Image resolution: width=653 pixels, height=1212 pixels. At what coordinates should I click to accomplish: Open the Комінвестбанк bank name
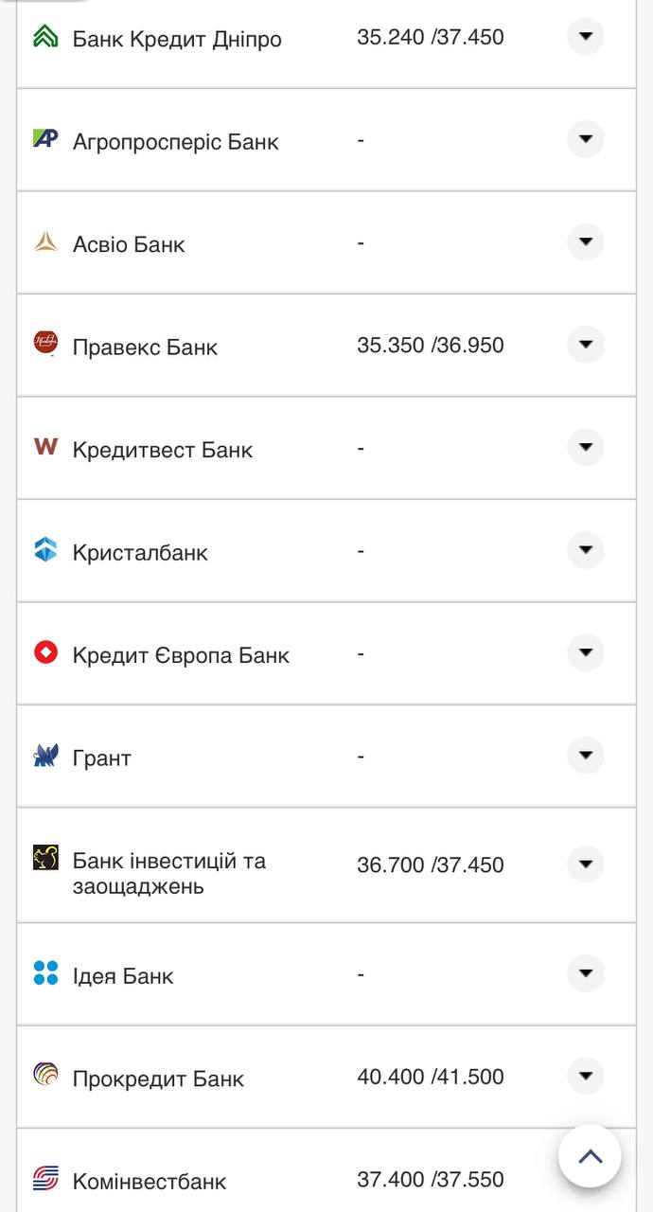150,1182
